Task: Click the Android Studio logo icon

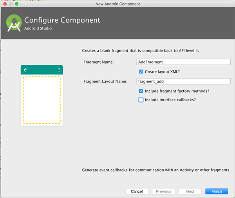Action: point(14,23)
